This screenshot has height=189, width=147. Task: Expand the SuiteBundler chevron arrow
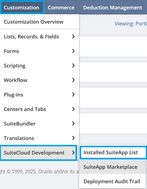coord(73,123)
